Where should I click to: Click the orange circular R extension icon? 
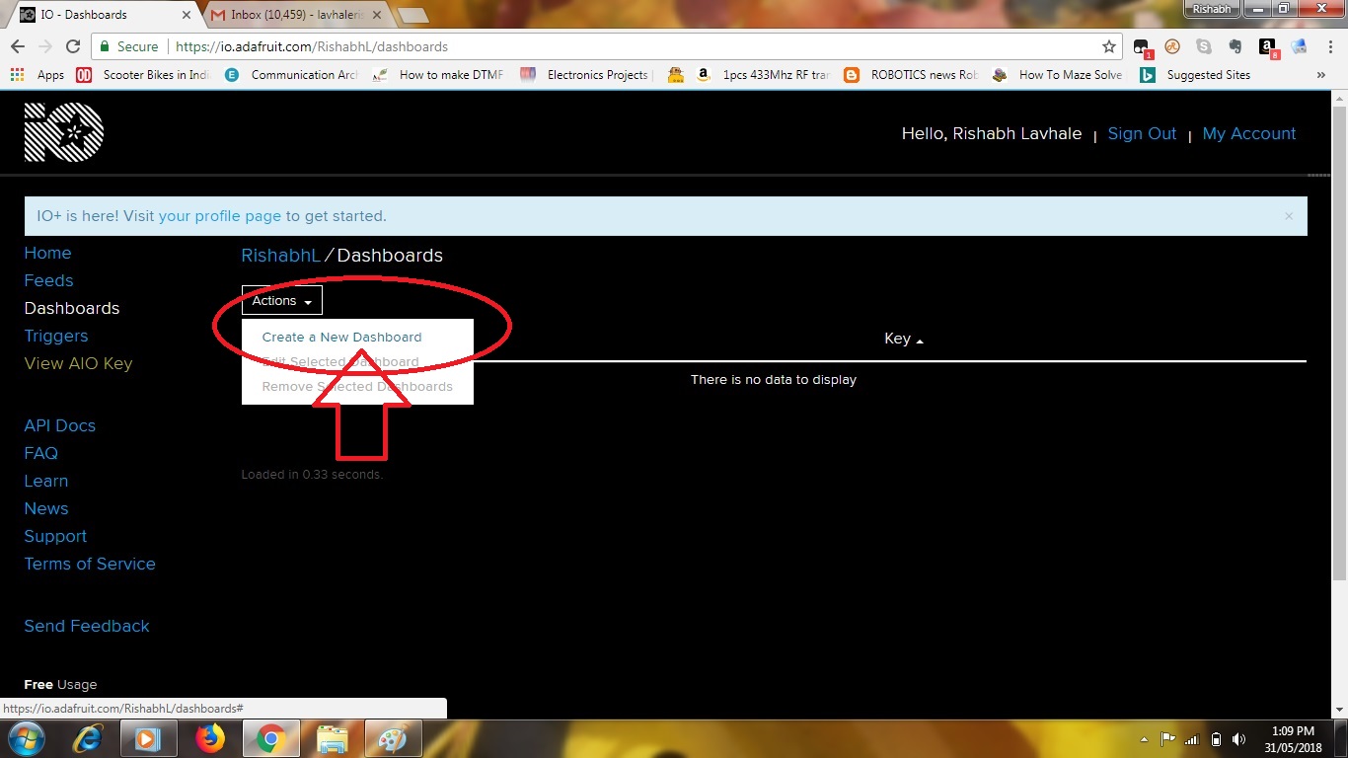(x=1172, y=46)
